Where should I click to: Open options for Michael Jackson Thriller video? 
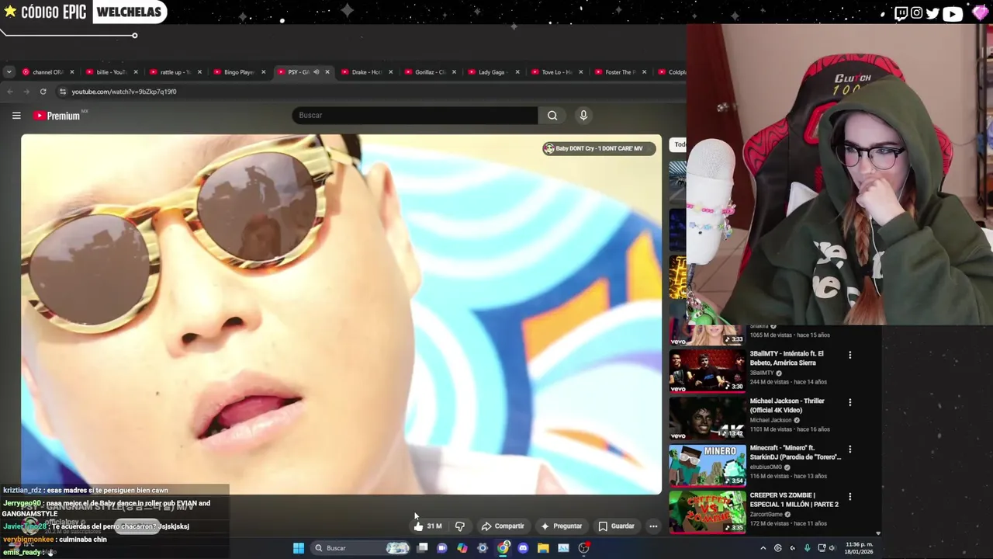click(849, 402)
